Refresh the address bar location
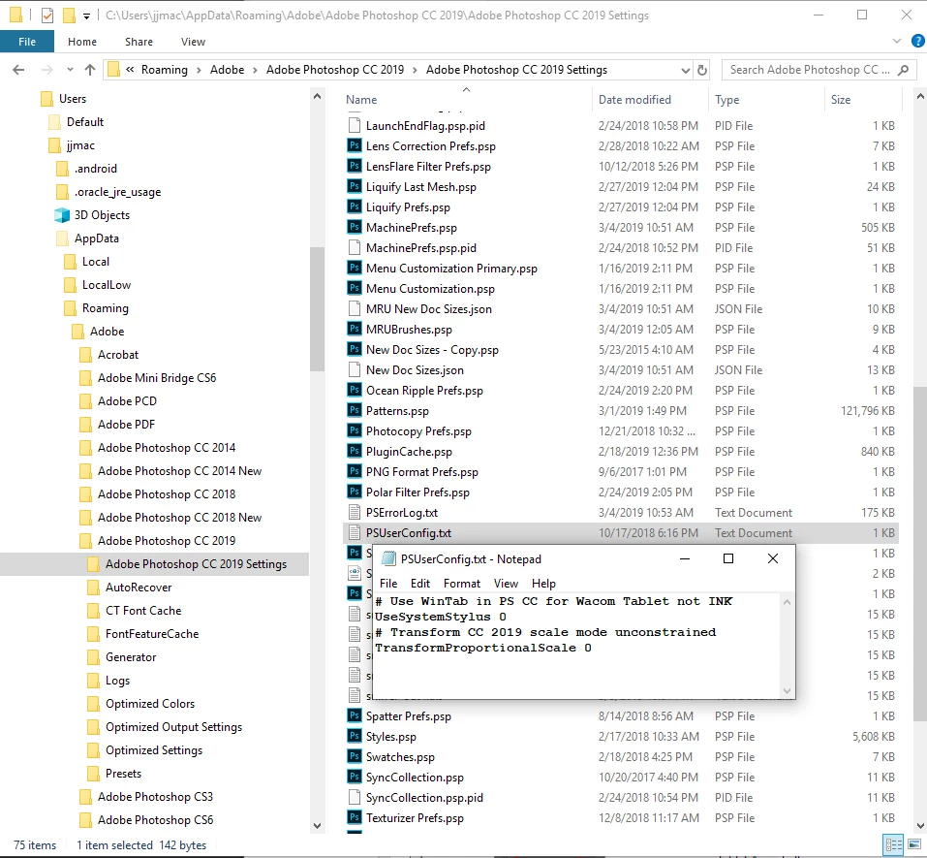Viewport: 927px width, 858px height. coord(702,70)
